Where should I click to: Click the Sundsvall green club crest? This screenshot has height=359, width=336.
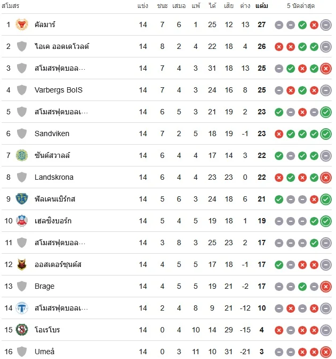[x=22, y=155]
